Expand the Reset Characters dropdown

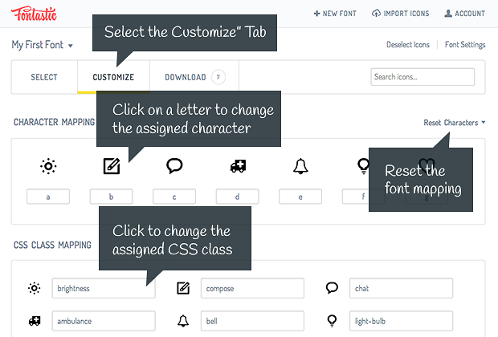pos(454,123)
